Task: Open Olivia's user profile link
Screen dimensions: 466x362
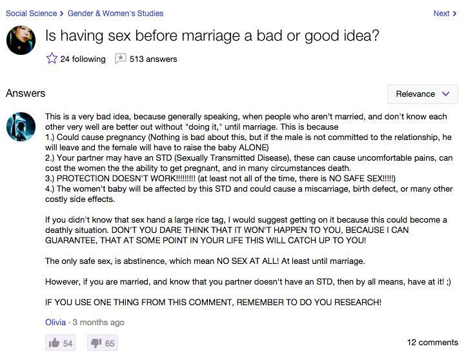Action: (56, 322)
